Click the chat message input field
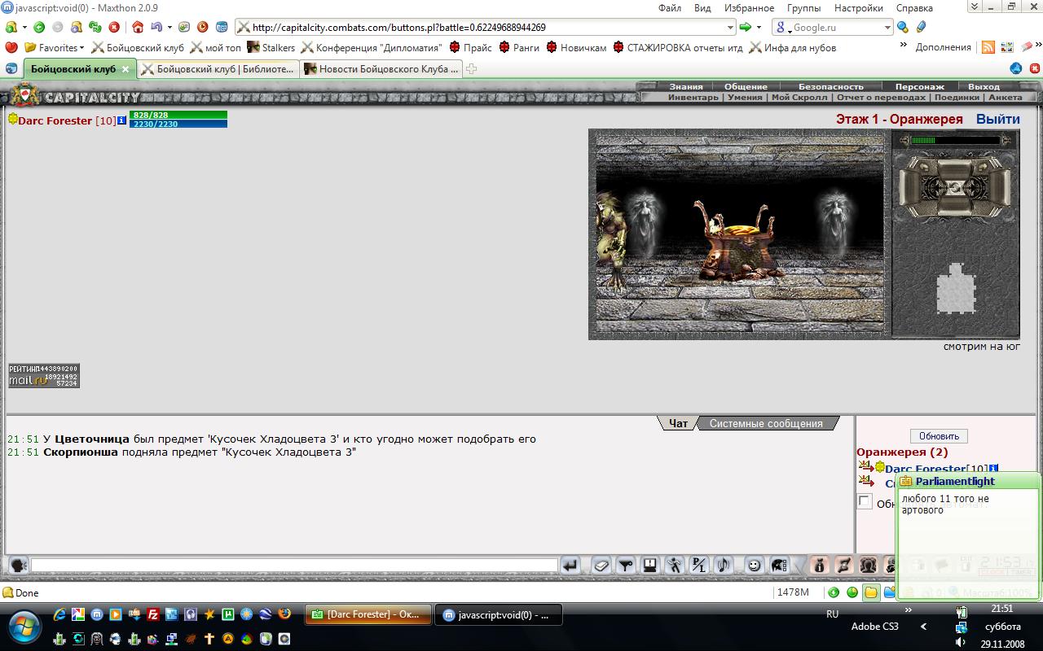 pos(294,565)
